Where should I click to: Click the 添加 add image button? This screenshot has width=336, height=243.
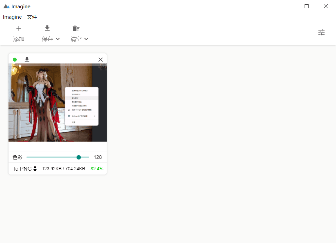coord(19,33)
